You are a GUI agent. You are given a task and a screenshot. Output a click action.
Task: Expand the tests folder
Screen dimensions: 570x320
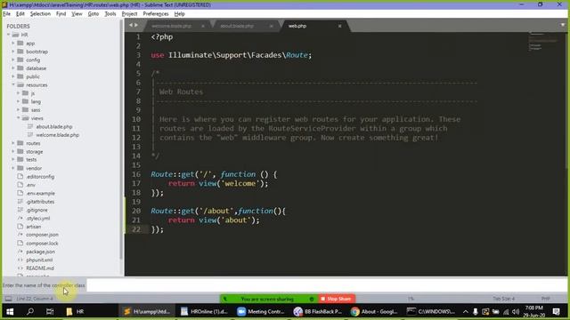click(13, 160)
